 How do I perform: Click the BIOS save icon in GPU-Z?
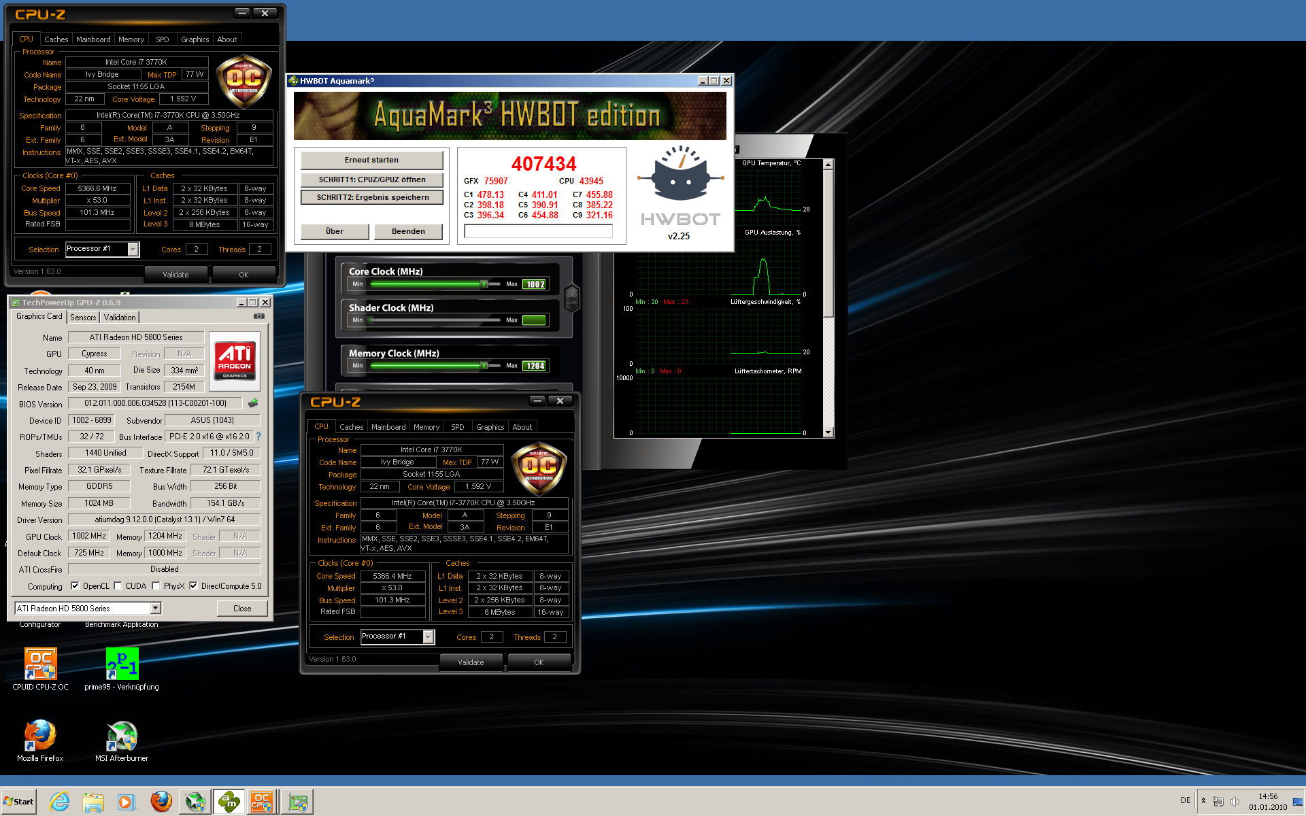tap(253, 403)
